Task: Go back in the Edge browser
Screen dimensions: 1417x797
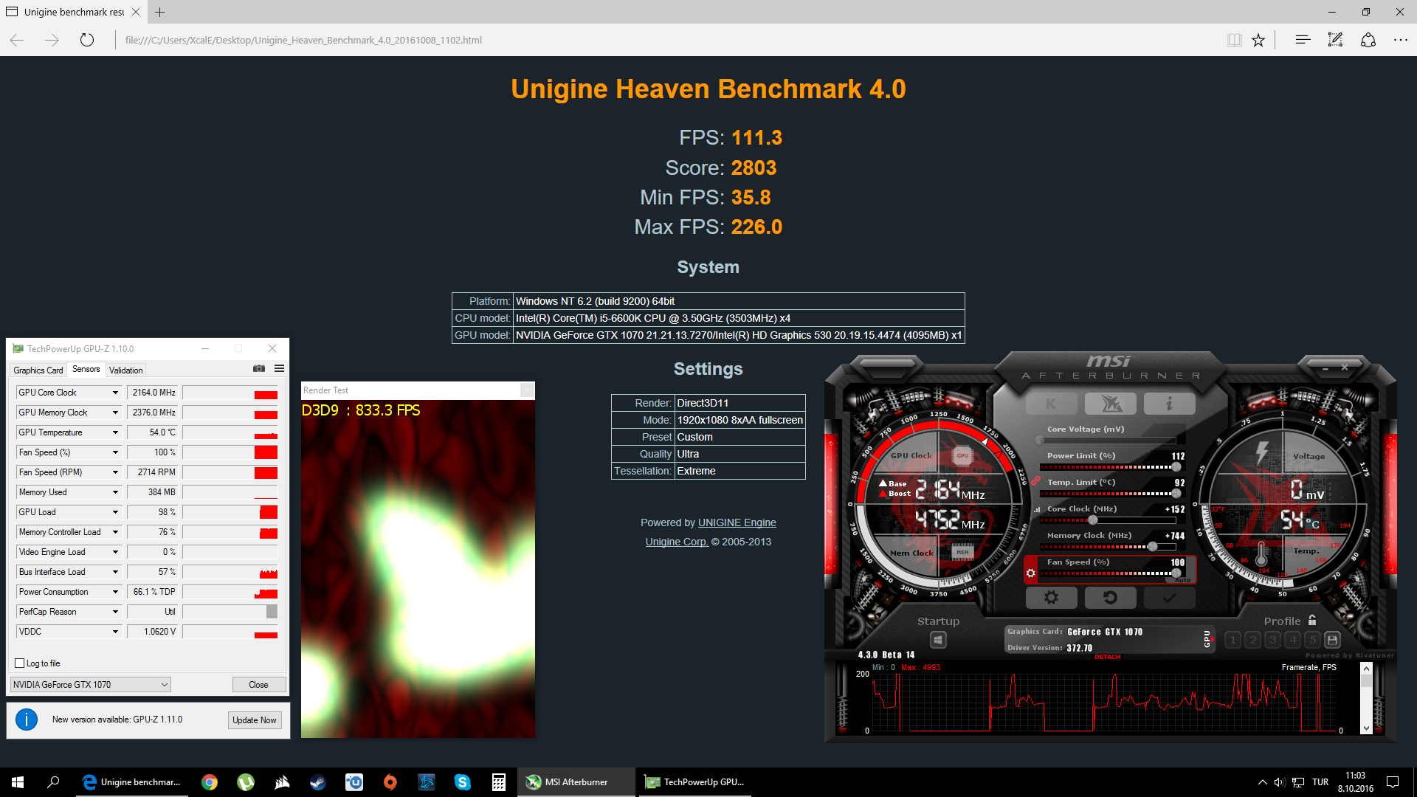Action: point(17,40)
